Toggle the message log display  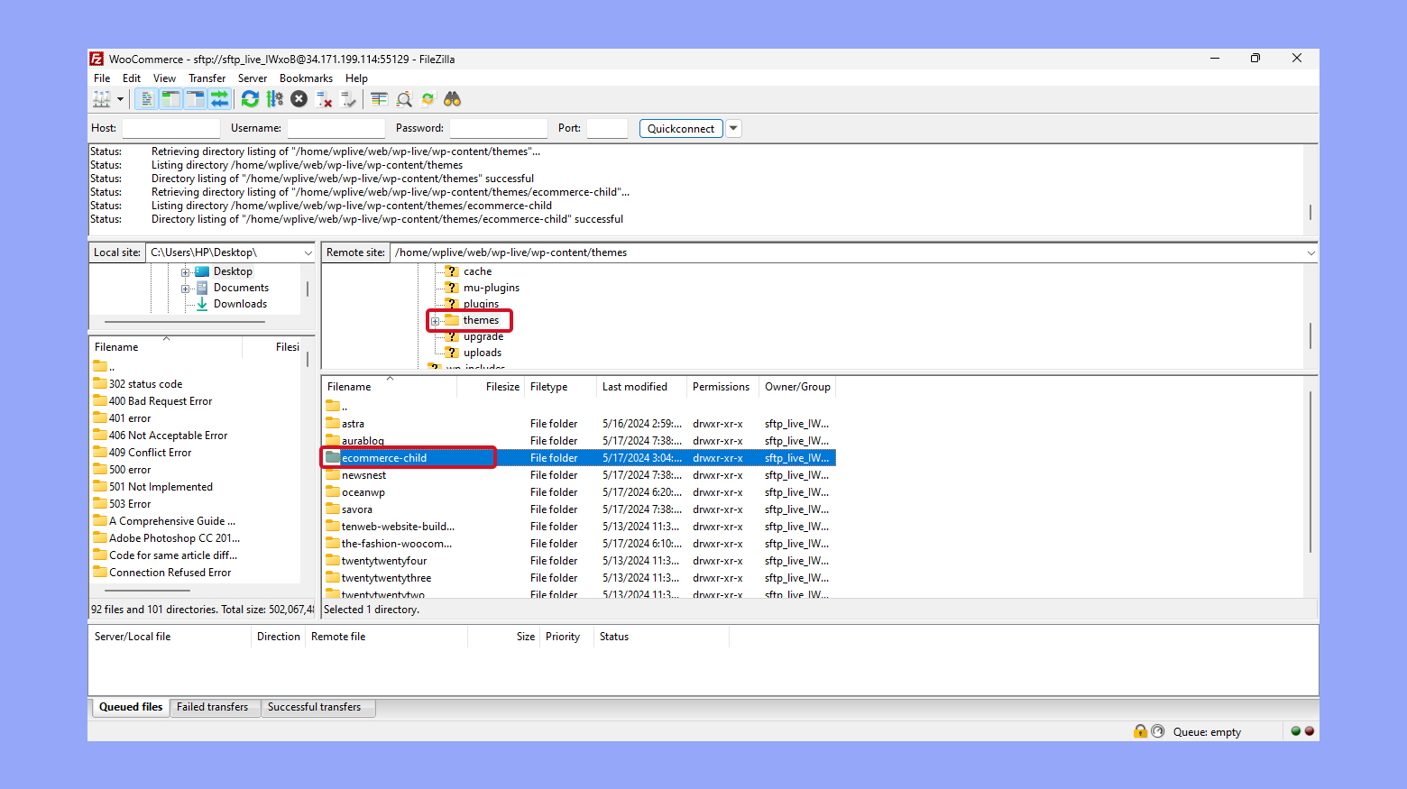tap(146, 99)
